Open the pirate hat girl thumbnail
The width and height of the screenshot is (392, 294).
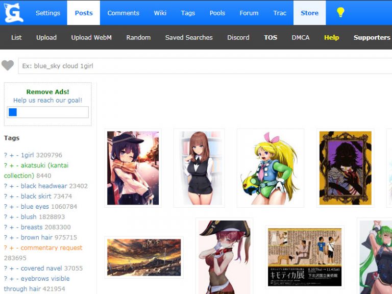pos(224,257)
